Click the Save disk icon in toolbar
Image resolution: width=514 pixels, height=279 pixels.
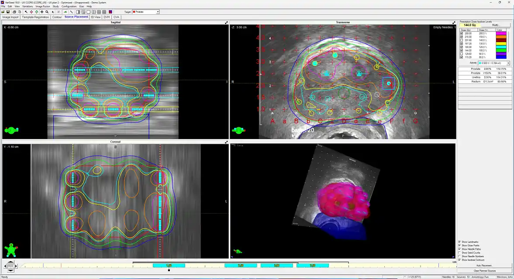8,12
